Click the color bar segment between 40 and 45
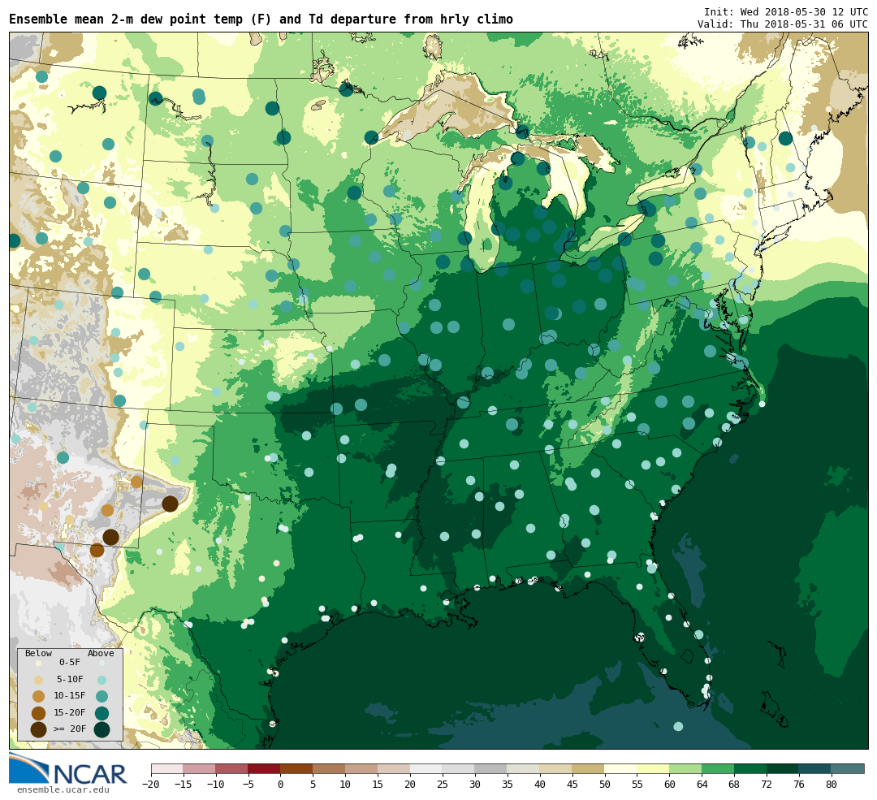877x800 pixels. tap(556, 769)
